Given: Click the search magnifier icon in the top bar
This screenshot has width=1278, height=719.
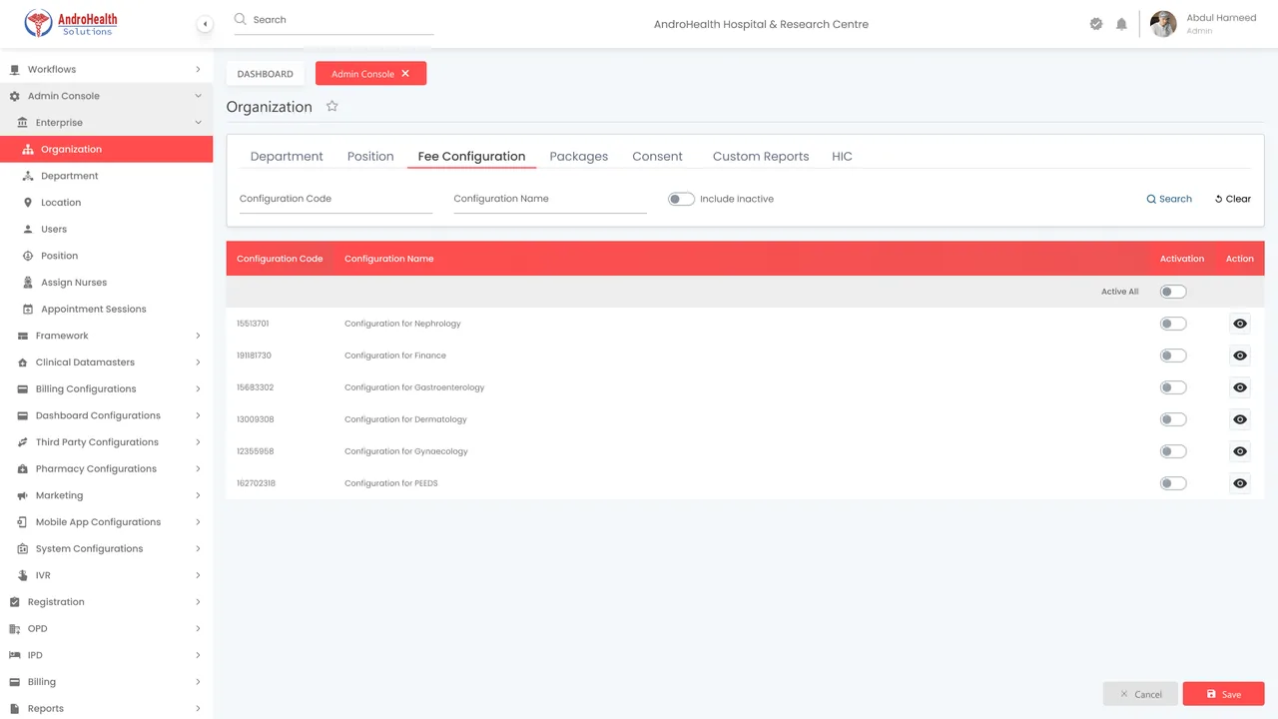Looking at the screenshot, I should tap(240, 19).
